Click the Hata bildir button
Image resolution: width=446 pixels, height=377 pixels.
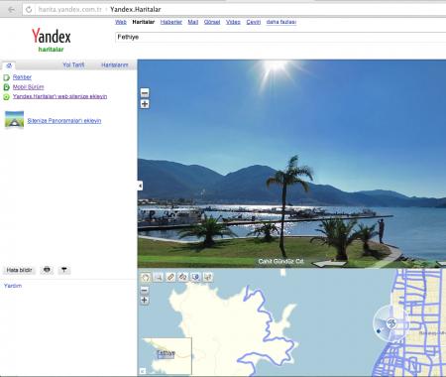19,270
